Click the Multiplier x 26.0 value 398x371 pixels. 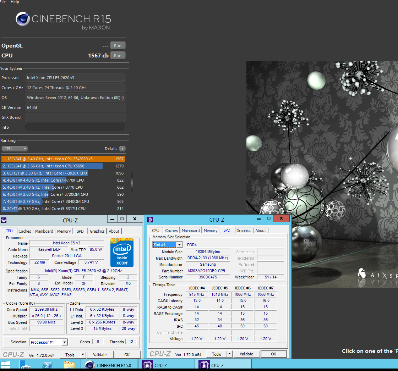46,316
